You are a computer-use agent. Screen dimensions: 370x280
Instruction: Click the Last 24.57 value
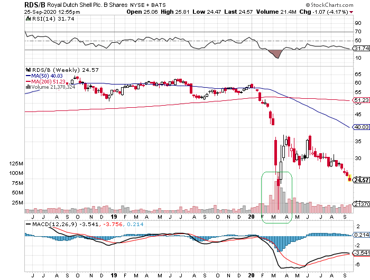tap(238, 12)
